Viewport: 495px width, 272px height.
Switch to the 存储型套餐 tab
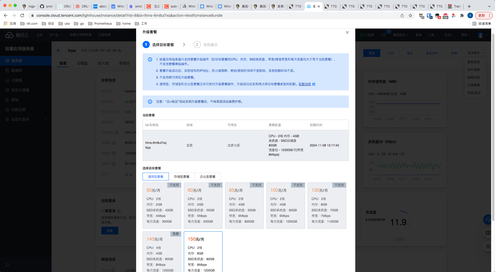pos(181,177)
